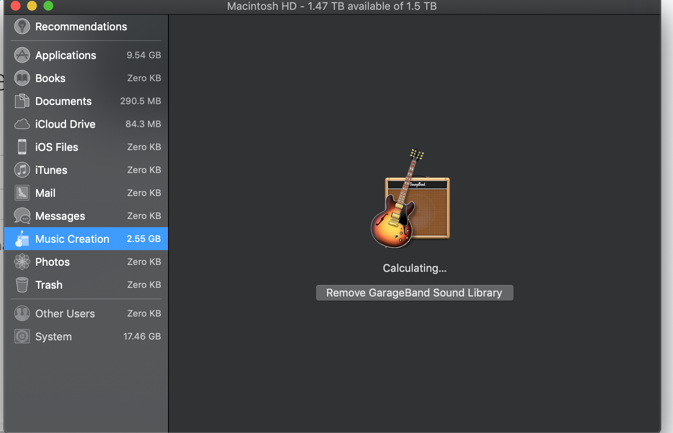Click the 9.54 GB Applications size

[143, 55]
